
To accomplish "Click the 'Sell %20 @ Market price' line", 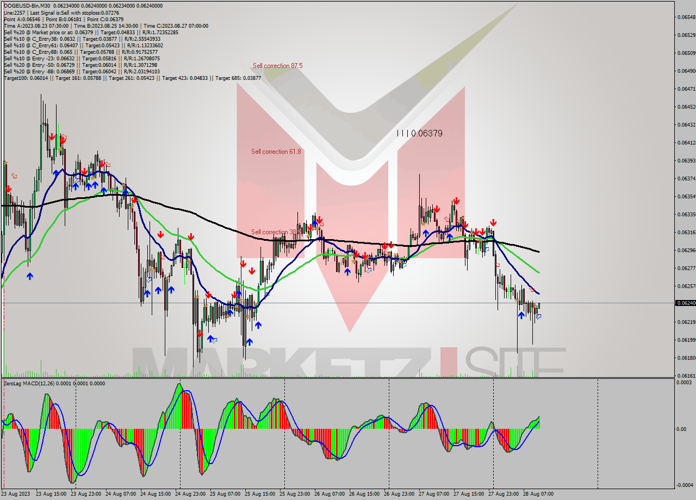I will [90, 32].
